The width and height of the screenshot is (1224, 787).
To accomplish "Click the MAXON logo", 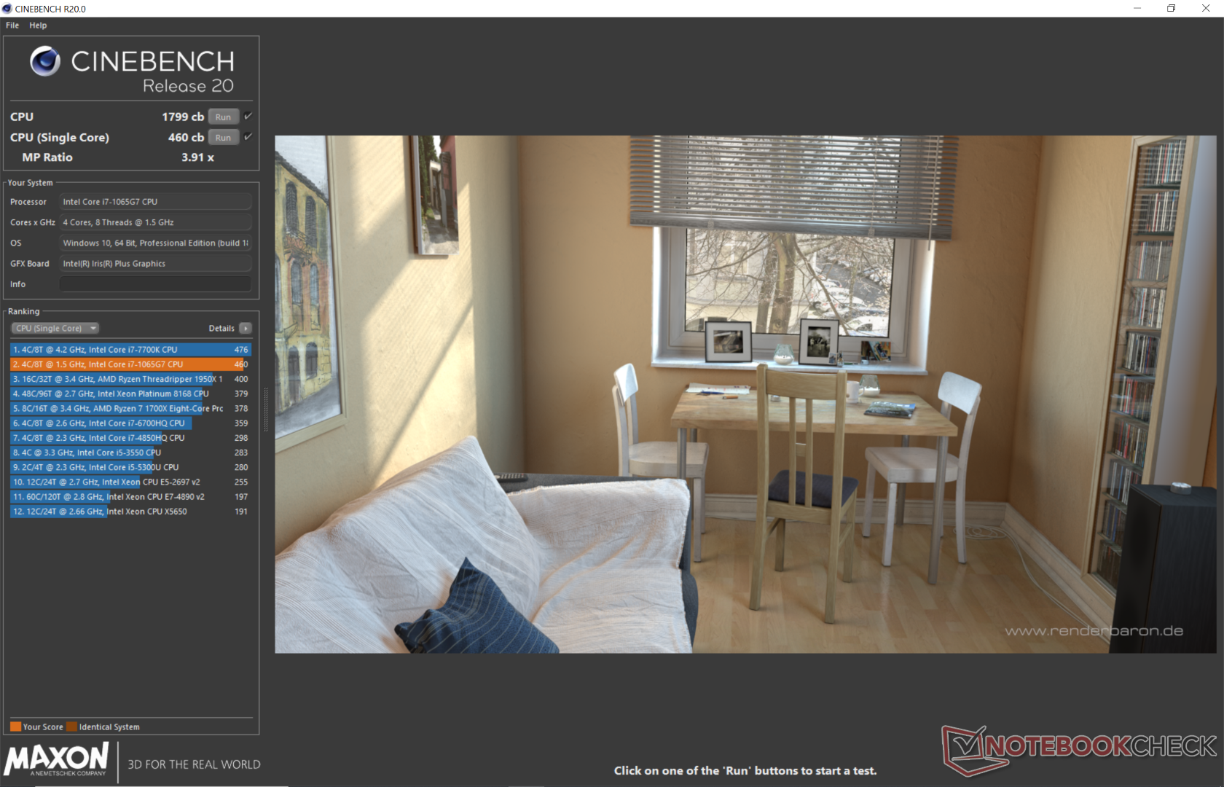I will point(57,759).
